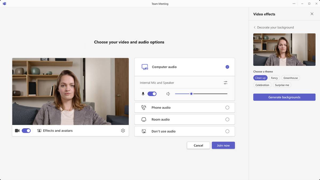Image resolution: width=320 pixels, height=180 pixels.
Task: Open the three-dot more options menu
Action: pyautogui.click(x=294, y=4)
